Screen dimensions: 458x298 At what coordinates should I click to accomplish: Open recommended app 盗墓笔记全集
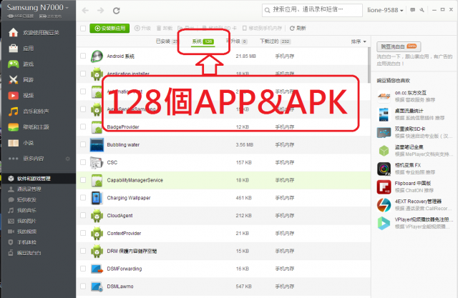pyautogui.click(x=415, y=151)
